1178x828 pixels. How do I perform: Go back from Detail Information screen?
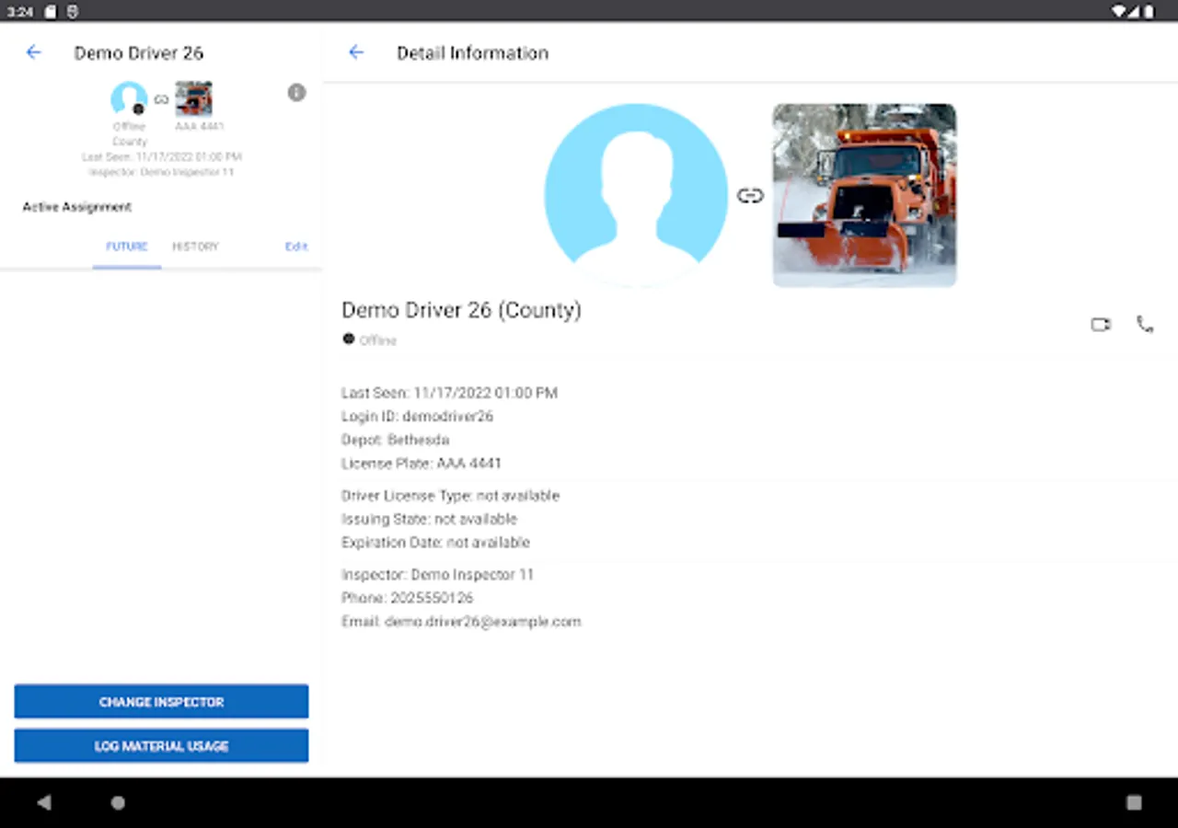[356, 52]
